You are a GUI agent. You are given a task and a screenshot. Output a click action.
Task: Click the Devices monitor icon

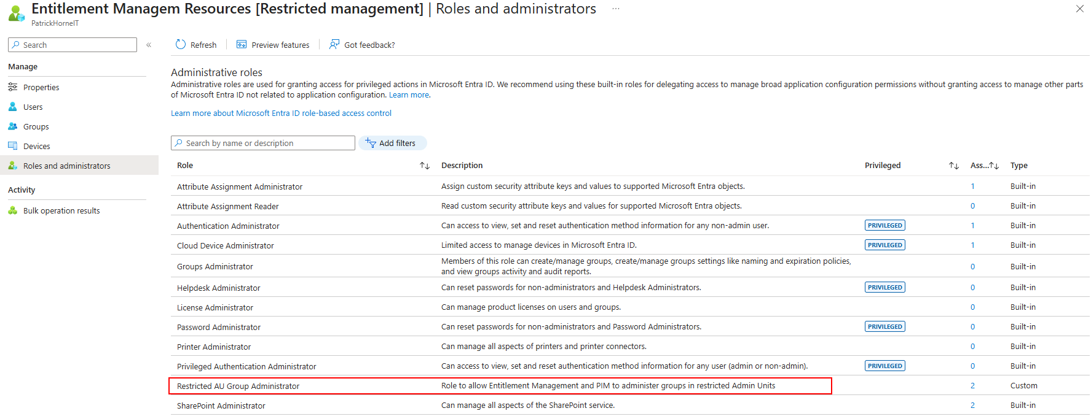pos(13,146)
